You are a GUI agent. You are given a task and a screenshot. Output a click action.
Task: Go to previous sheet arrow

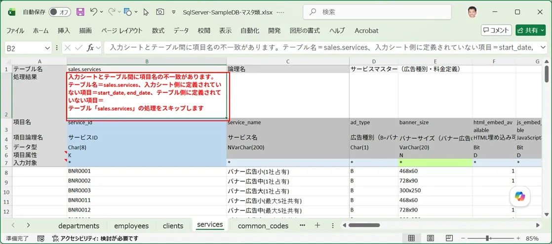click(13, 225)
